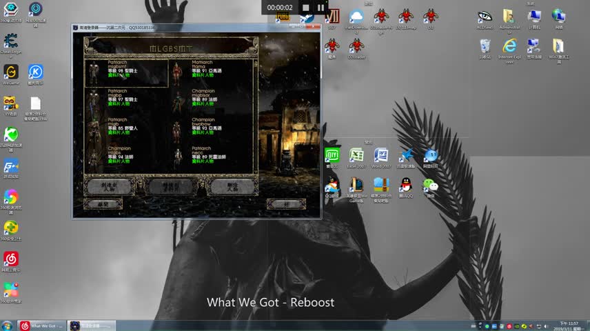Open the Diablo 2 archive file icon
The image size is (590, 331).
(381, 190)
